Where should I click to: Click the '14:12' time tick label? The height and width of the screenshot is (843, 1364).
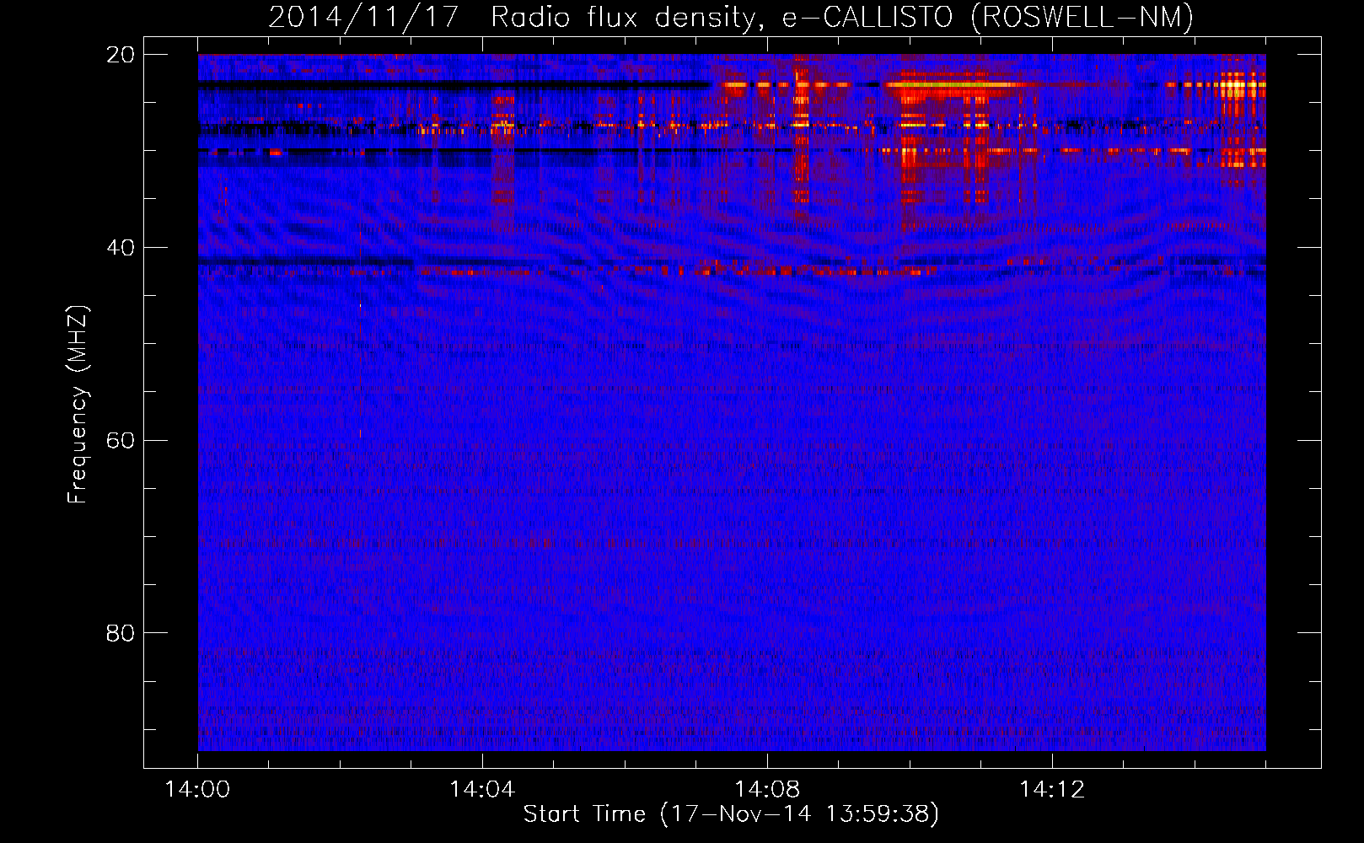tap(1052, 790)
